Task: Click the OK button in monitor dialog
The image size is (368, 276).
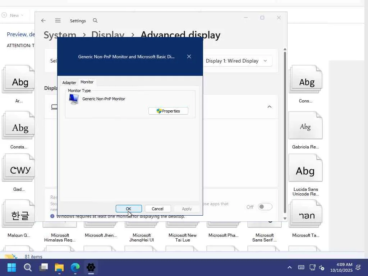Action: click(129, 209)
